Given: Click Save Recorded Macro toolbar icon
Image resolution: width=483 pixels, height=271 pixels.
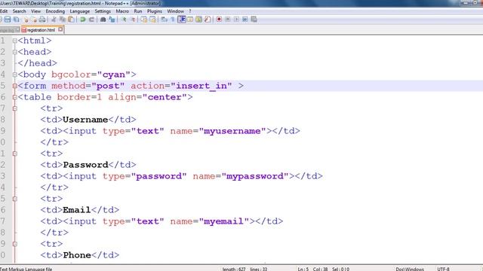Looking at the screenshot, I should click(254, 20).
